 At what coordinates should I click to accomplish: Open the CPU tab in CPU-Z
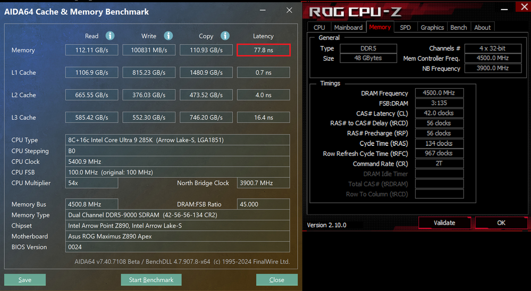click(319, 28)
